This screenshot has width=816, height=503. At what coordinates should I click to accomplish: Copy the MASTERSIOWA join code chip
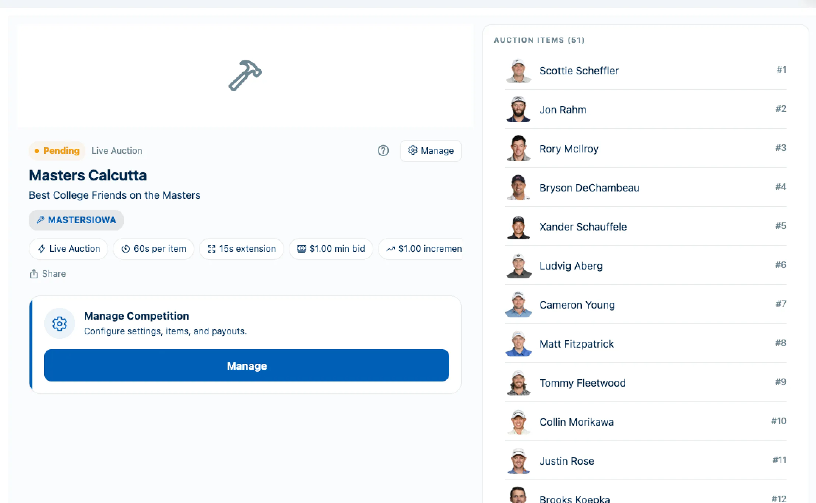tap(76, 220)
